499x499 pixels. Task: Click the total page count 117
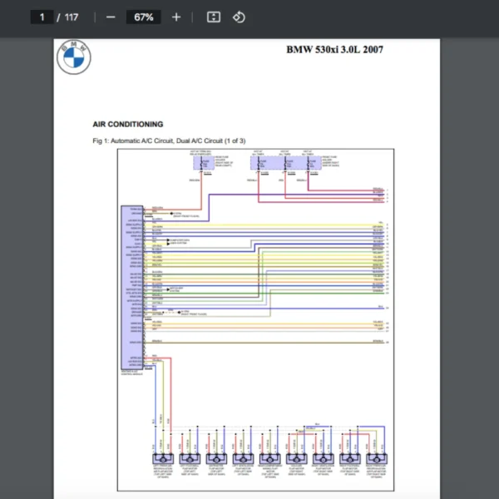(x=71, y=17)
